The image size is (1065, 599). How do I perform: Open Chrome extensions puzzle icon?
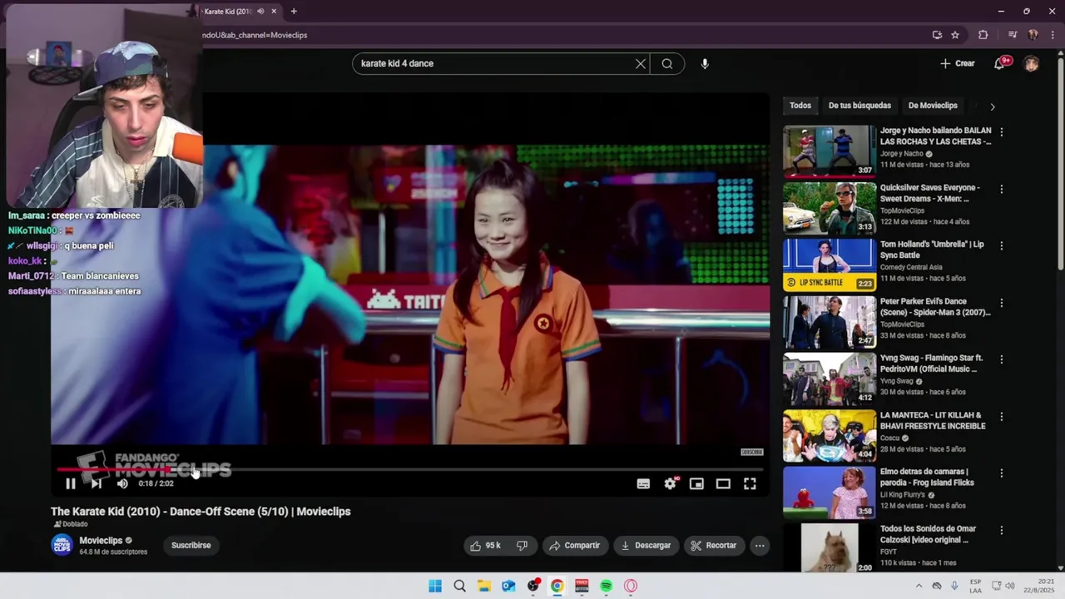pos(983,35)
